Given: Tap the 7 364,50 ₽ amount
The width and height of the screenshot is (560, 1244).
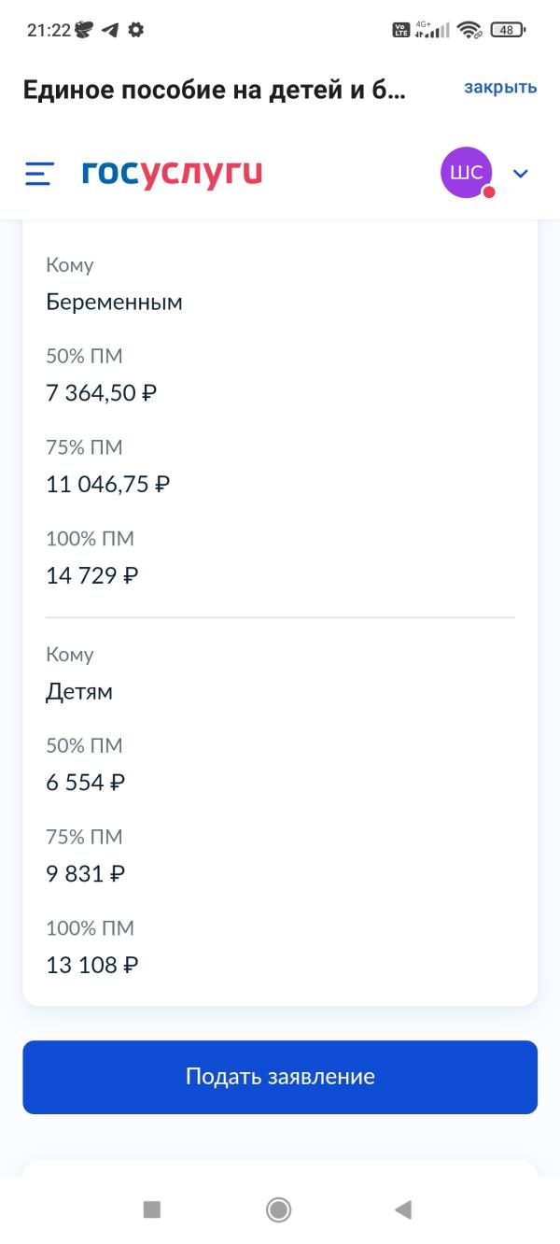Looking at the screenshot, I should coord(102,393).
